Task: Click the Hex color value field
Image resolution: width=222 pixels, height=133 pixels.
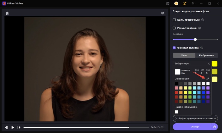Action: (x=186, y=70)
